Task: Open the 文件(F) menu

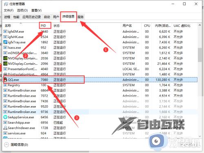Action: [x=9, y=10]
